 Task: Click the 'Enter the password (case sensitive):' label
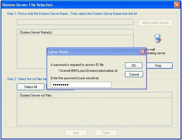[x=75, y=78]
